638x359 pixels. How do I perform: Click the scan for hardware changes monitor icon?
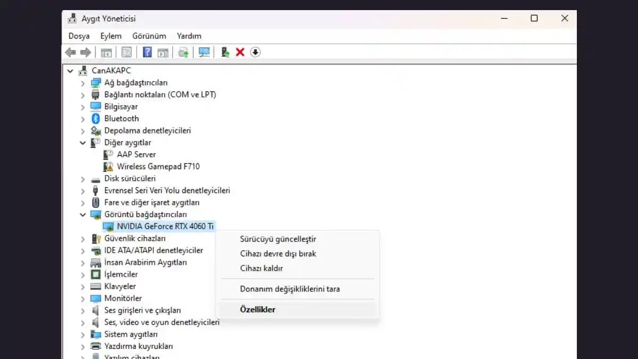204,52
